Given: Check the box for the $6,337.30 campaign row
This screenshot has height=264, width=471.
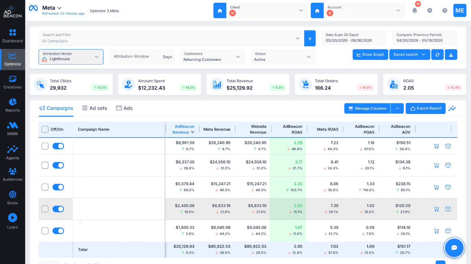Looking at the screenshot, I should point(45,165).
